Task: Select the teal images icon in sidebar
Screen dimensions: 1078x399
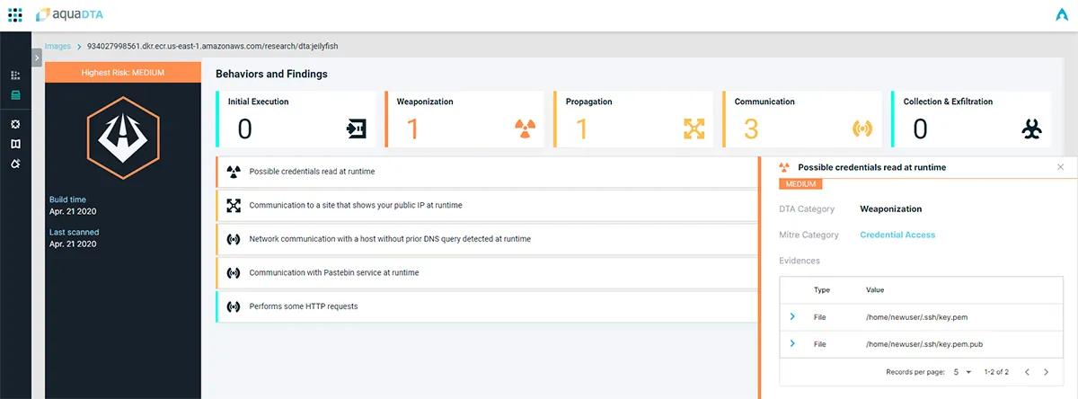Action: pyautogui.click(x=15, y=95)
